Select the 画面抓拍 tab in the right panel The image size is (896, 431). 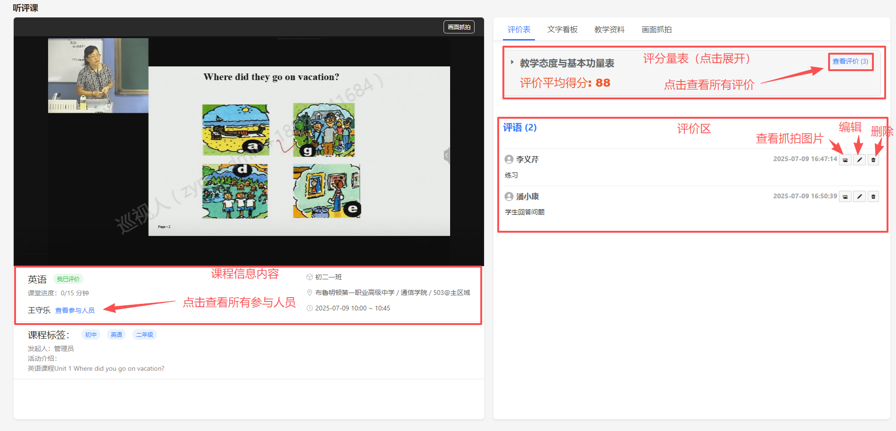tap(656, 30)
